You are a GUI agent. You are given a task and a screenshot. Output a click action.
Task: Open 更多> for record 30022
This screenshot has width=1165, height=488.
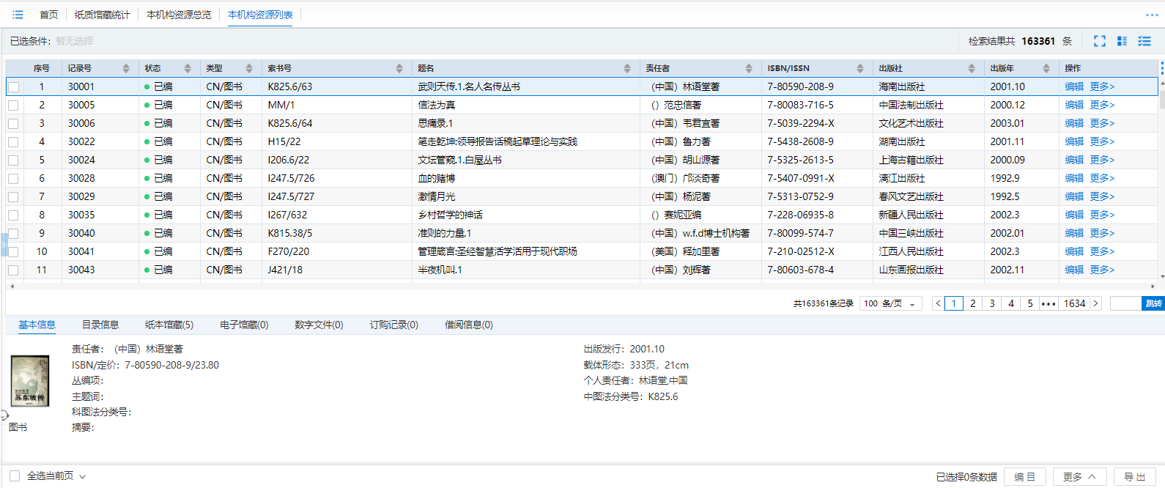(1102, 141)
